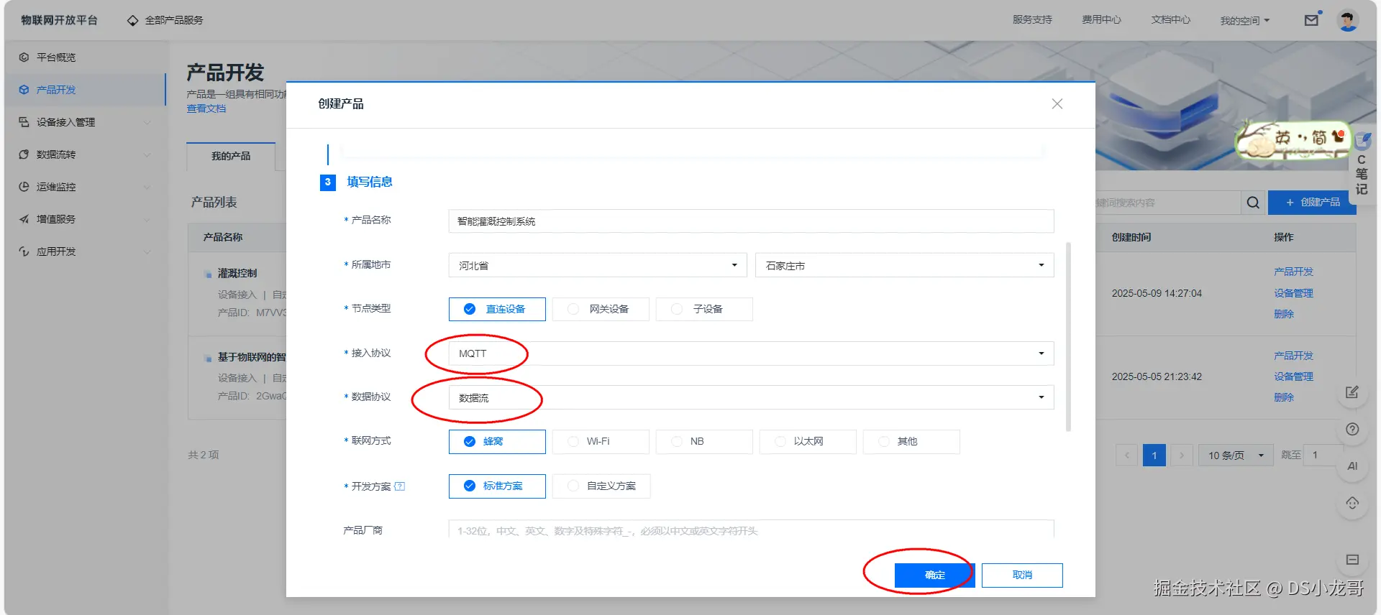Viewport: 1381px width, 615px height.
Task: Click the magnifier search icon in product list
Action: 1253,203
